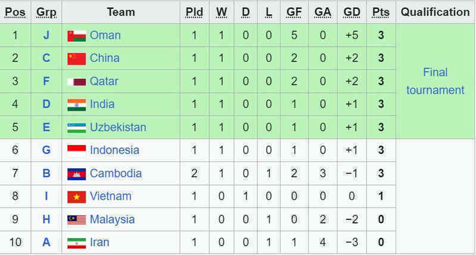
Task: Open Group H link for Malaysia
Action: click(x=46, y=219)
